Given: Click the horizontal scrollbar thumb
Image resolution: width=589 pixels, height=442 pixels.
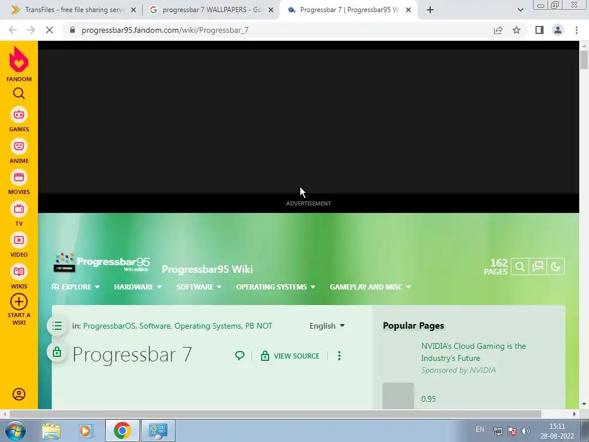Looking at the screenshot, I should click(276, 414).
